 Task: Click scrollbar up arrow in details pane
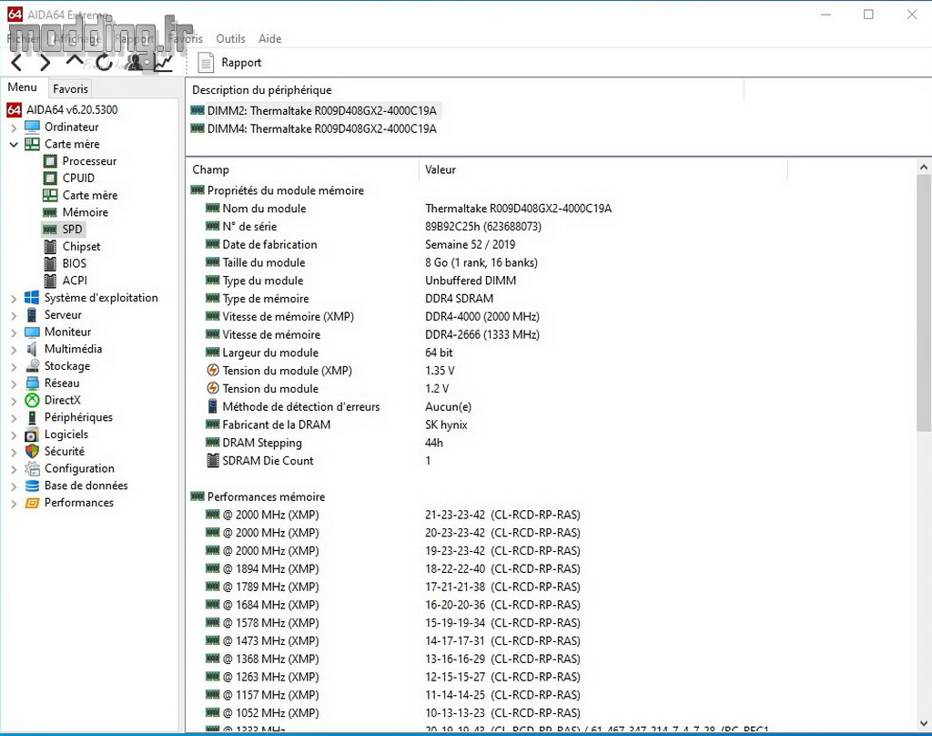click(924, 168)
